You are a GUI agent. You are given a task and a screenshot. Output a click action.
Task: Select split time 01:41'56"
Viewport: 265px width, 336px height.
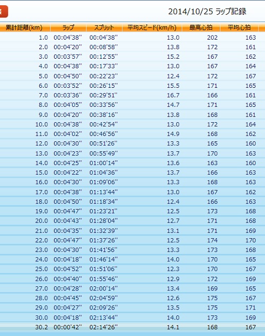(103, 250)
